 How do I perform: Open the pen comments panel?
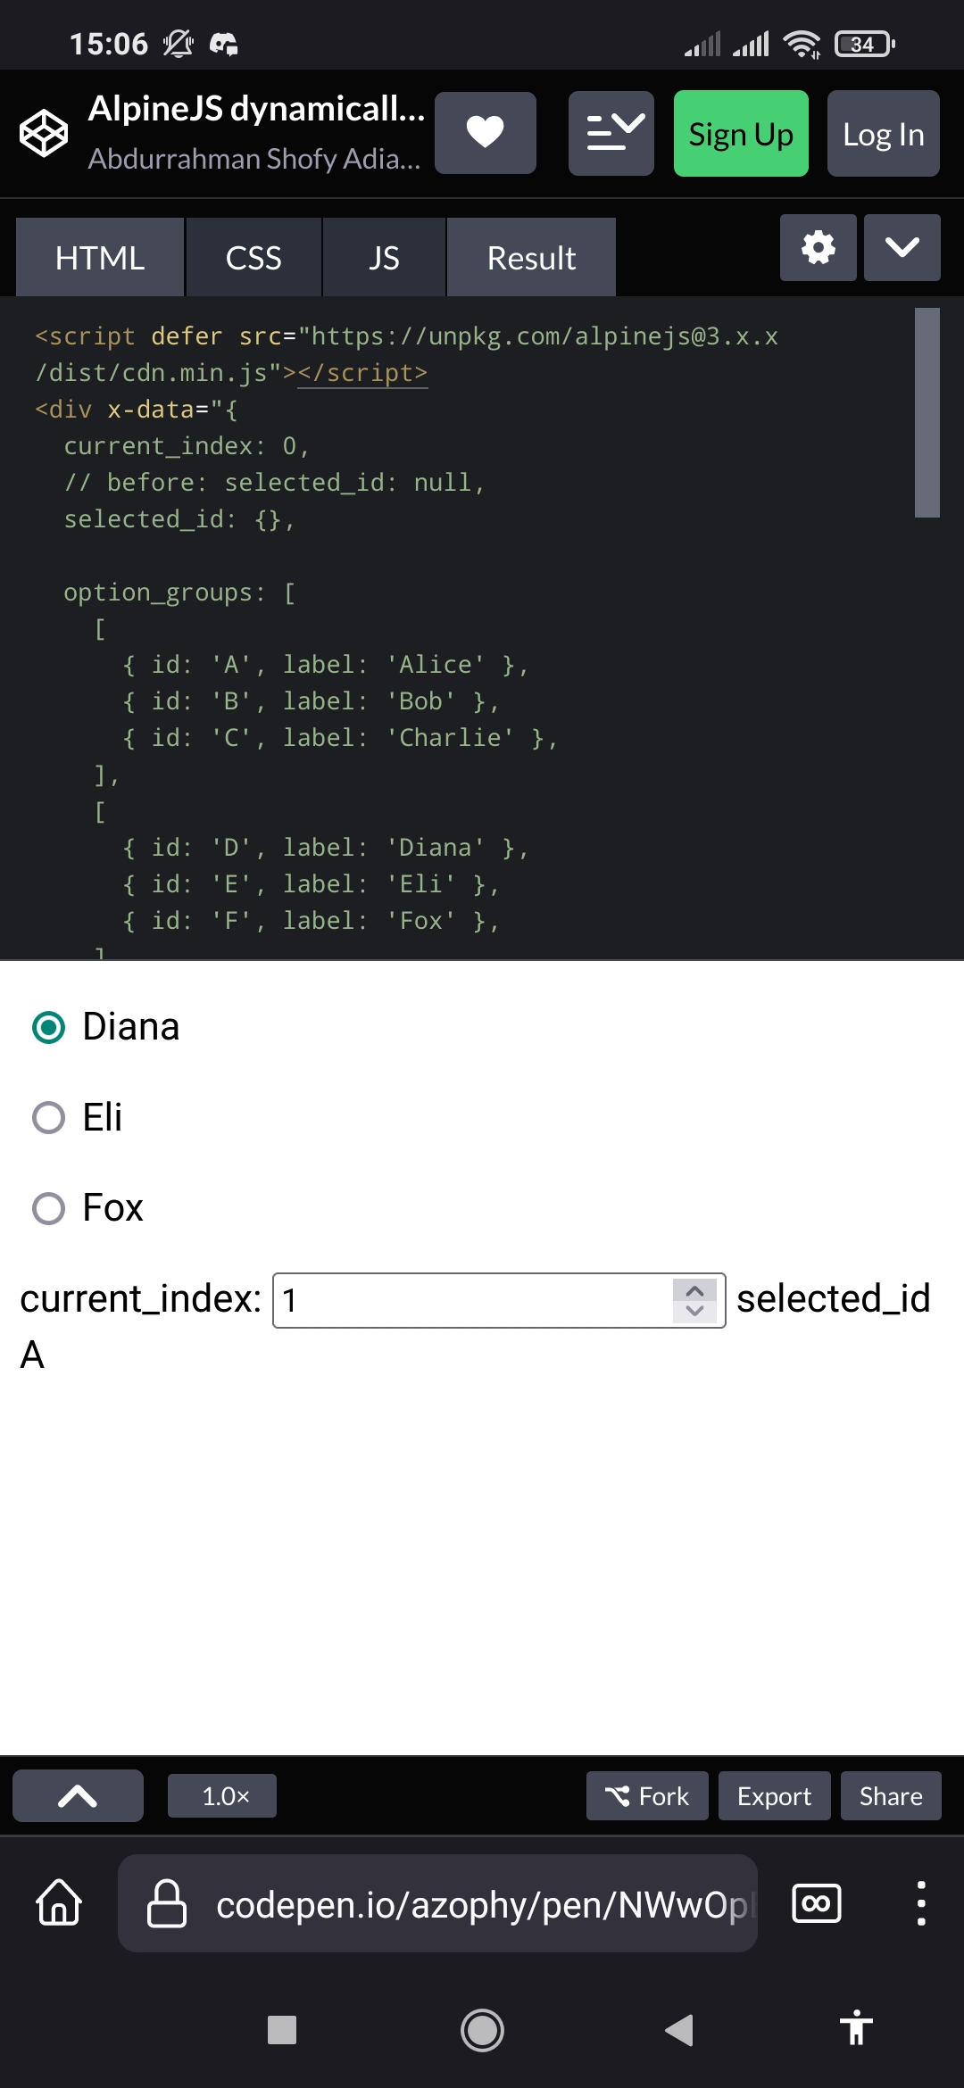coord(611,133)
